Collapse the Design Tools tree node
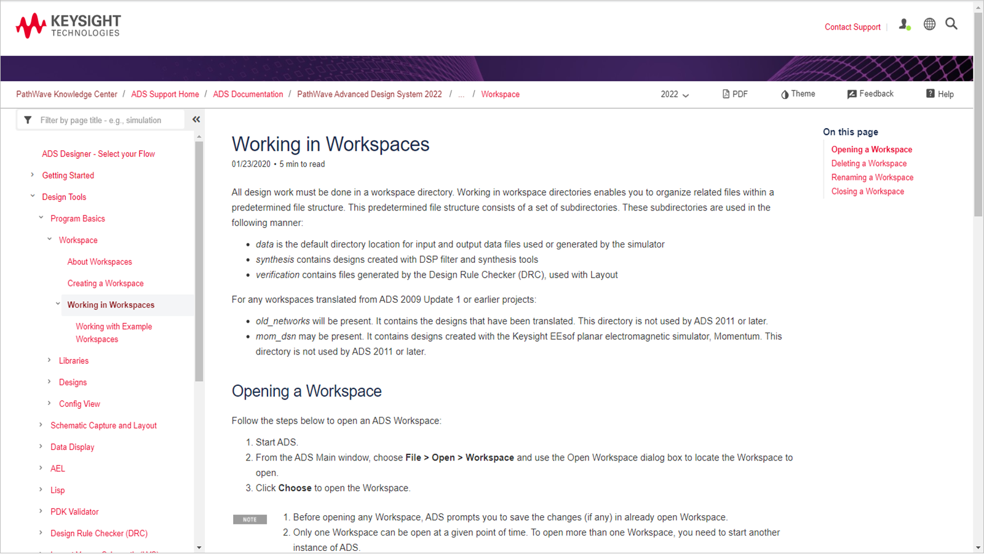Viewport: 984px width, 554px height. coord(33,196)
